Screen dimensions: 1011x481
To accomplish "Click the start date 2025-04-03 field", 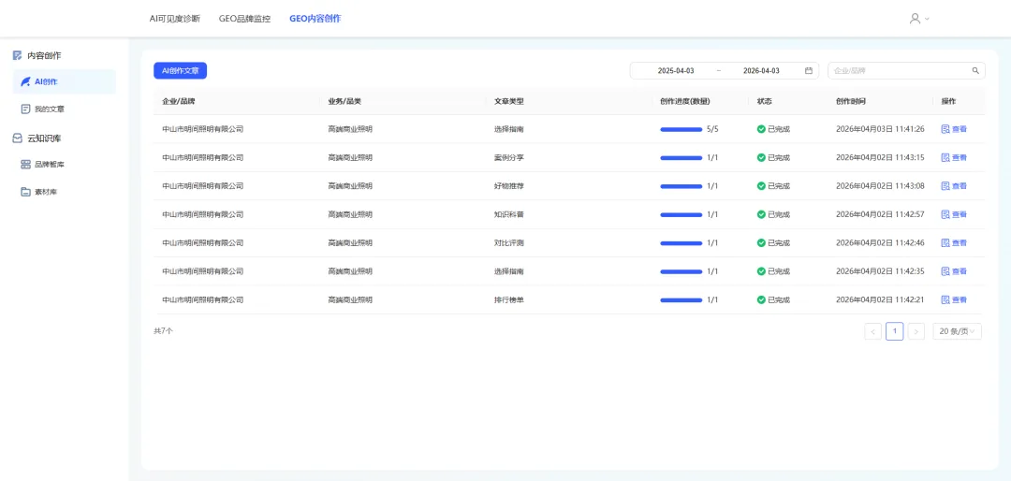I will pyautogui.click(x=676, y=71).
